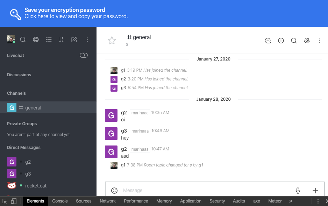The height and width of the screenshot is (206, 328).
Task: Click the Direct Messages section header
Action: click(24, 148)
